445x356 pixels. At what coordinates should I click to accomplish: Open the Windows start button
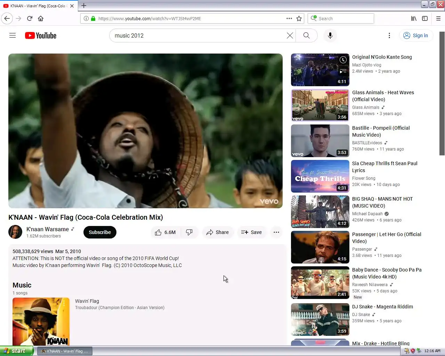click(17, 351)
